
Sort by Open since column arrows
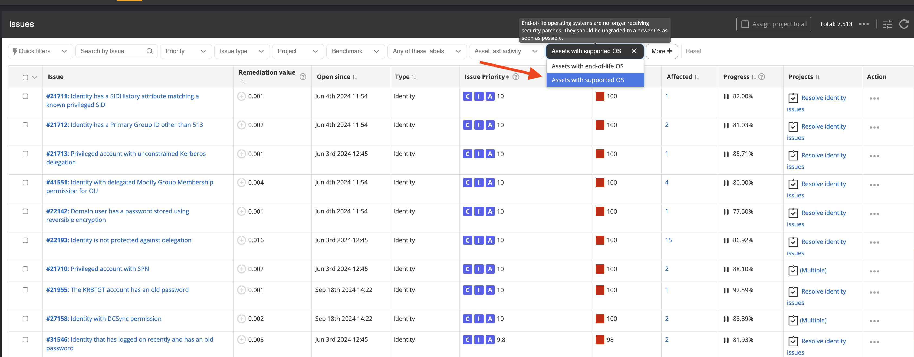pos(354,77)
